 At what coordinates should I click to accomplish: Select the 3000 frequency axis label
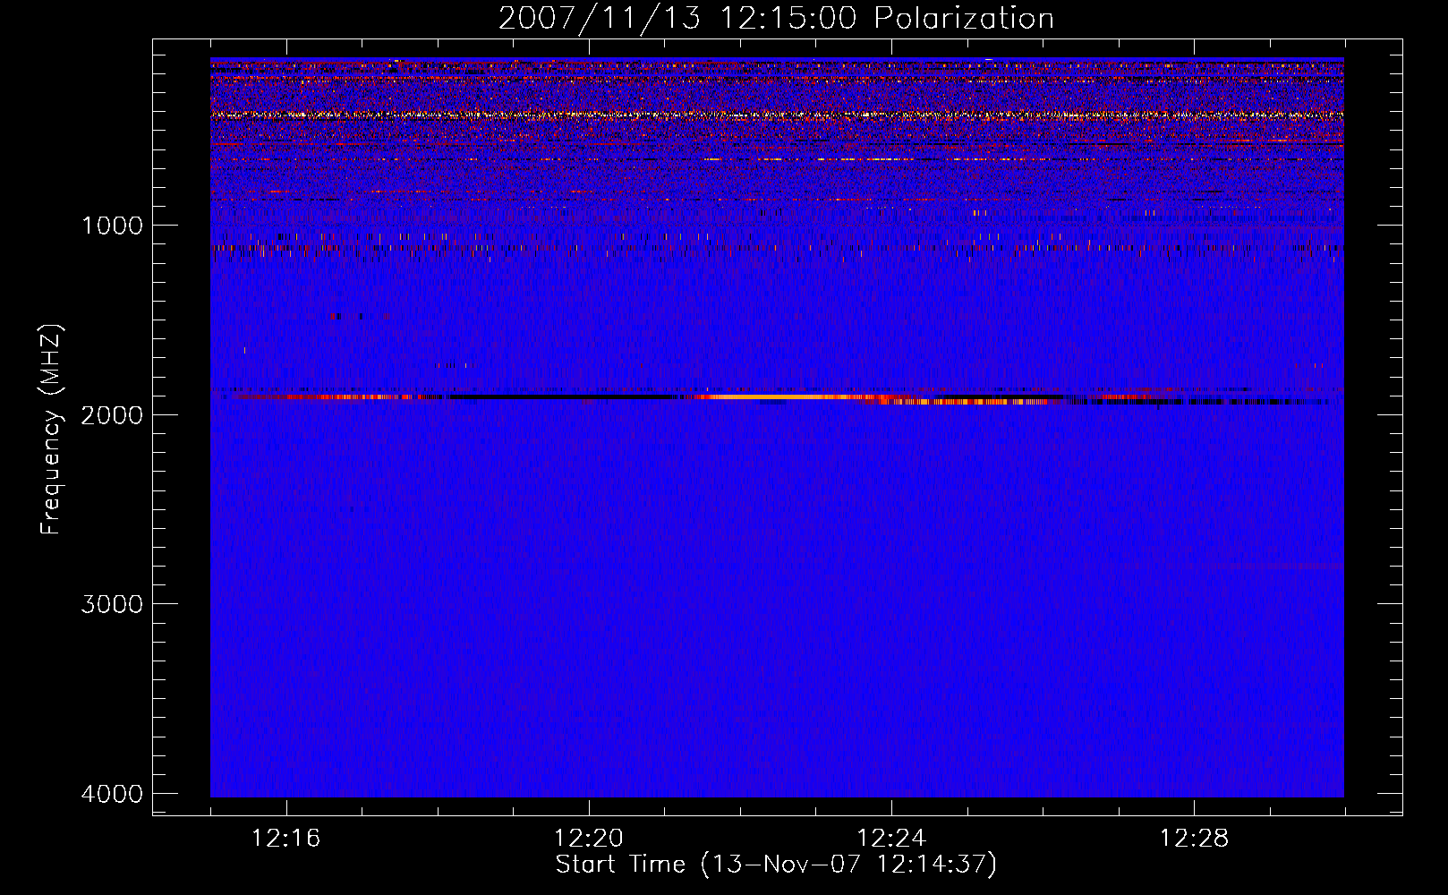click(112, 604)
